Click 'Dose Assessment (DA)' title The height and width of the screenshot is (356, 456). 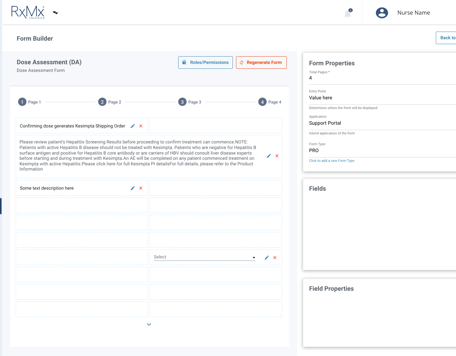pyautogui.click(x=49, y=62)
